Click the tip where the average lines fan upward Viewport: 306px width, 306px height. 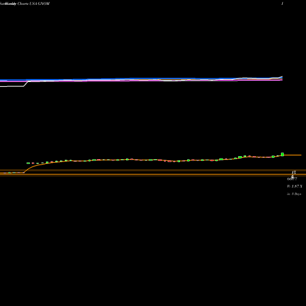282,77
